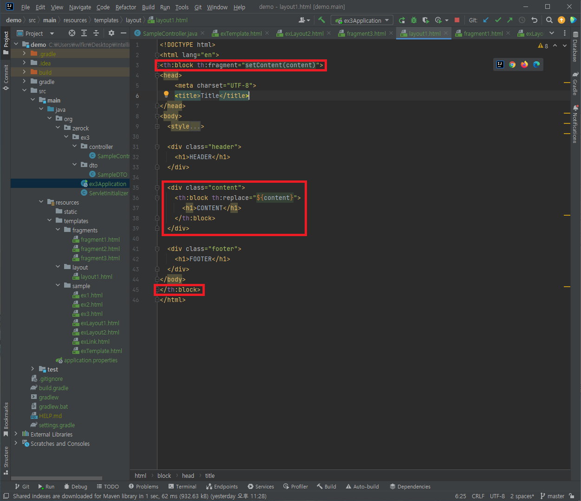Open in built-in IntelliJ preview icon
The height and width of the screenshot is (501, 581).
(500, 64)
